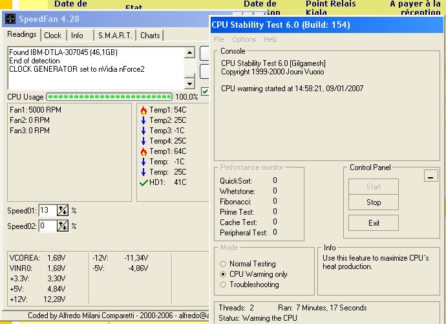446x324 pixels.
Task: Click the SpeedFan 4.28 title bar
Action: click(x=105, y=19)
